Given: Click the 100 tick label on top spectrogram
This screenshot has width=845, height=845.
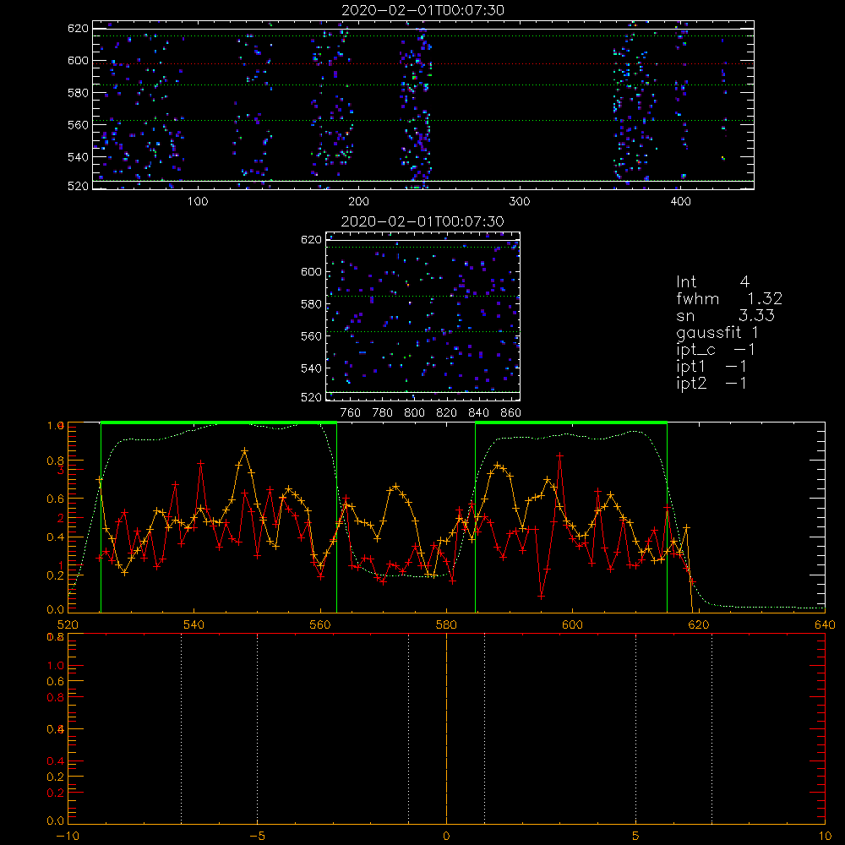Looking at the screenshot, I should (198, 202).
